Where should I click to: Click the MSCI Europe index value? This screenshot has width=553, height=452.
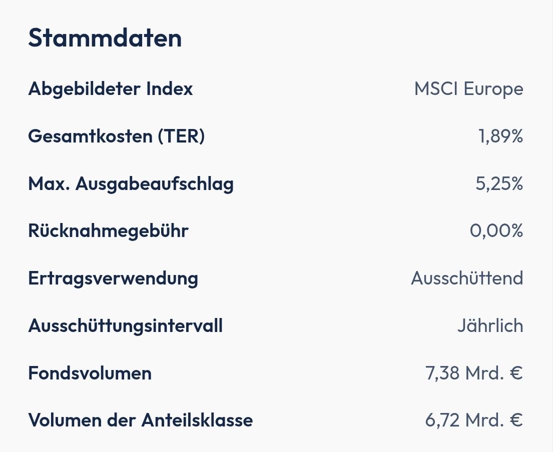[468, 89]
